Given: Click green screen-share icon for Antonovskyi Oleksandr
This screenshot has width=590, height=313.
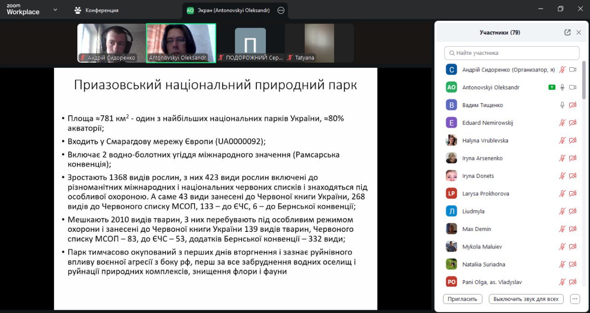Looking at the screenshot, I should (552, 87).
